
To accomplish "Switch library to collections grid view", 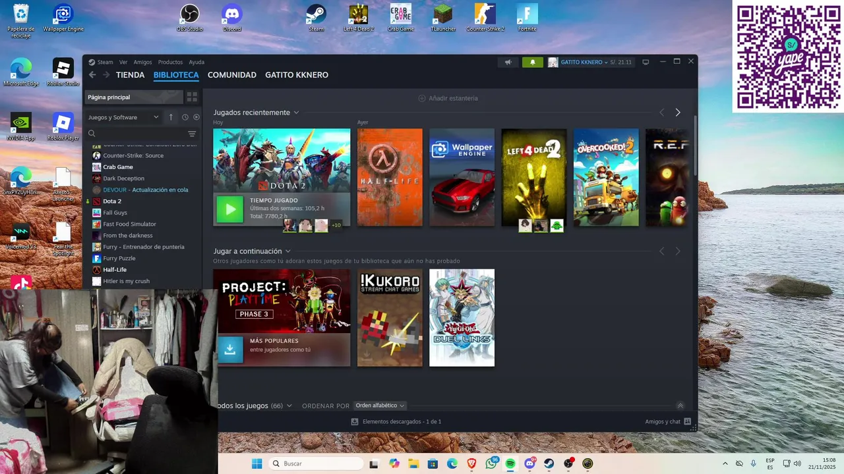I will point(192,97).
